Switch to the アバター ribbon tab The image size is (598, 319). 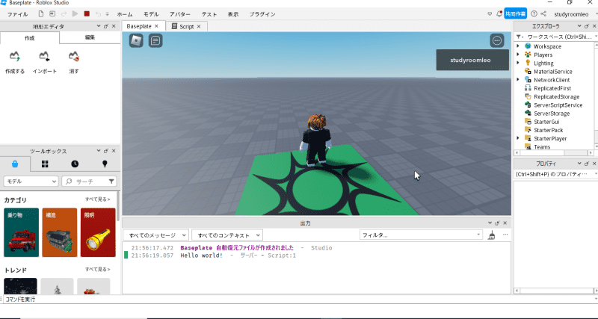pos(180,14)
